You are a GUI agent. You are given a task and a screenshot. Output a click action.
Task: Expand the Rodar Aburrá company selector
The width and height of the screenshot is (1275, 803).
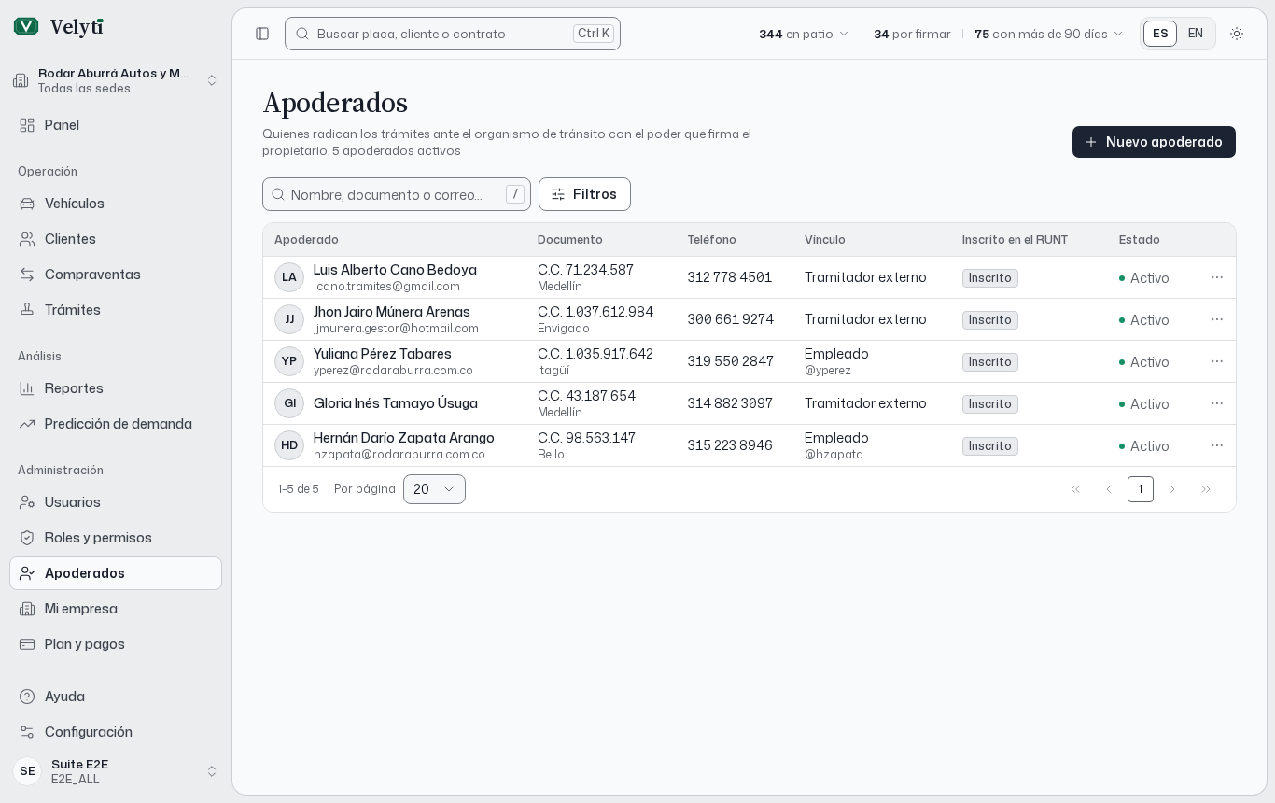coord(116,80)
